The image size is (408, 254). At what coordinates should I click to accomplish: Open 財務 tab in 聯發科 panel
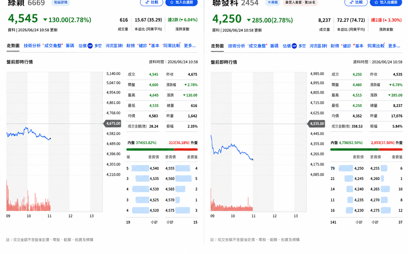click(x=335, y=46)
